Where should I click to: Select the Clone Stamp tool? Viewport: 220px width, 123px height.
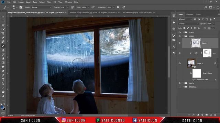(3, 50)
